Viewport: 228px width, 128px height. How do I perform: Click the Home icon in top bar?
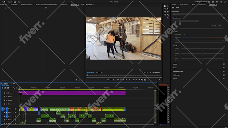pos(4,2)
